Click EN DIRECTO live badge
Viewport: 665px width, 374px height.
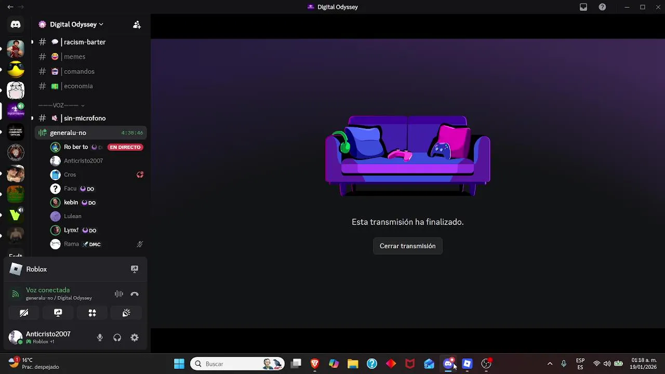[125, 147]
